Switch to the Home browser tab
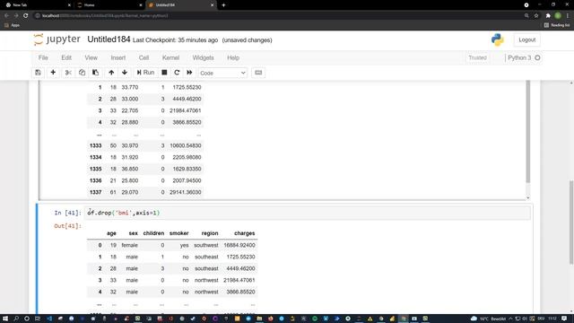 point(109,5)
